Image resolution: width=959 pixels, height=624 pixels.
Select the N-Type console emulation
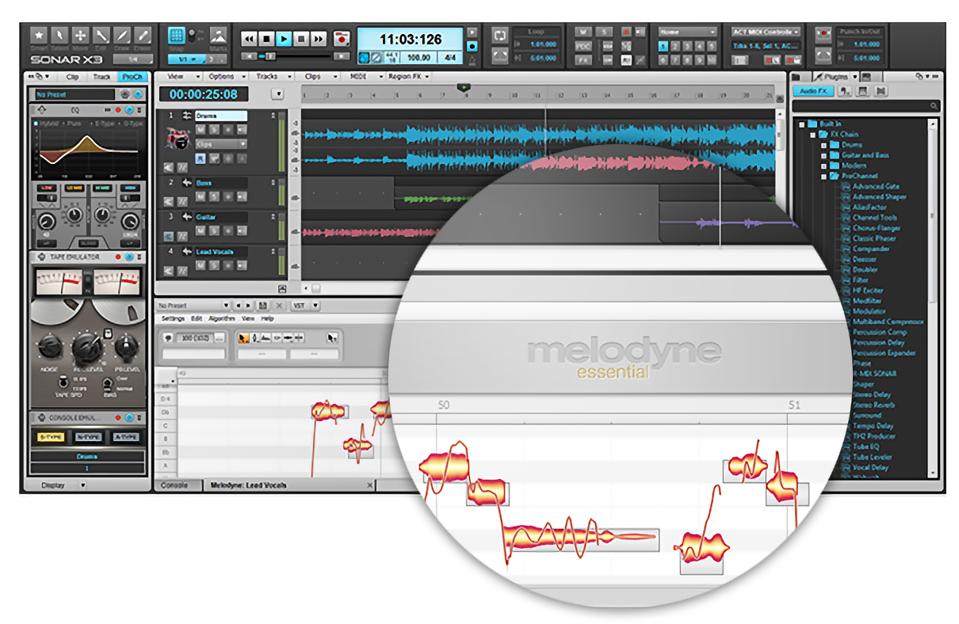(88, 437)
